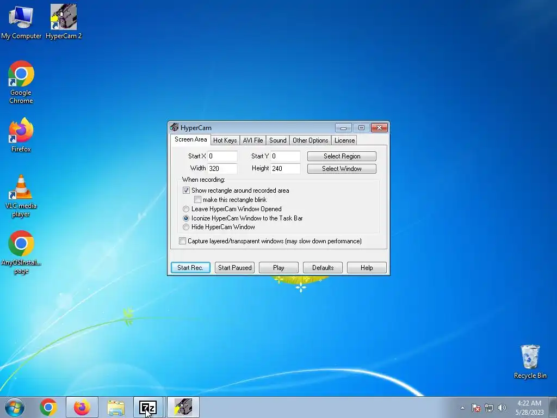
Task: Click the Select Window button
Action: pos(342,169)
